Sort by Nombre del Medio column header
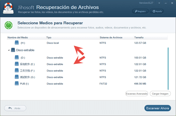 [x=26, y=37]
